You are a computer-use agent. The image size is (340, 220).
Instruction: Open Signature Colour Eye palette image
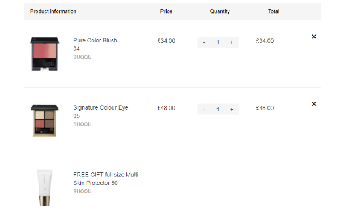click(44, 120)
